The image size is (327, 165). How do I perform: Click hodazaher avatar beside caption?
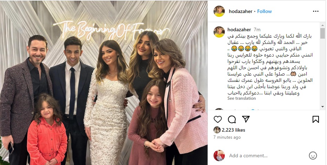(x=219, y=32)
